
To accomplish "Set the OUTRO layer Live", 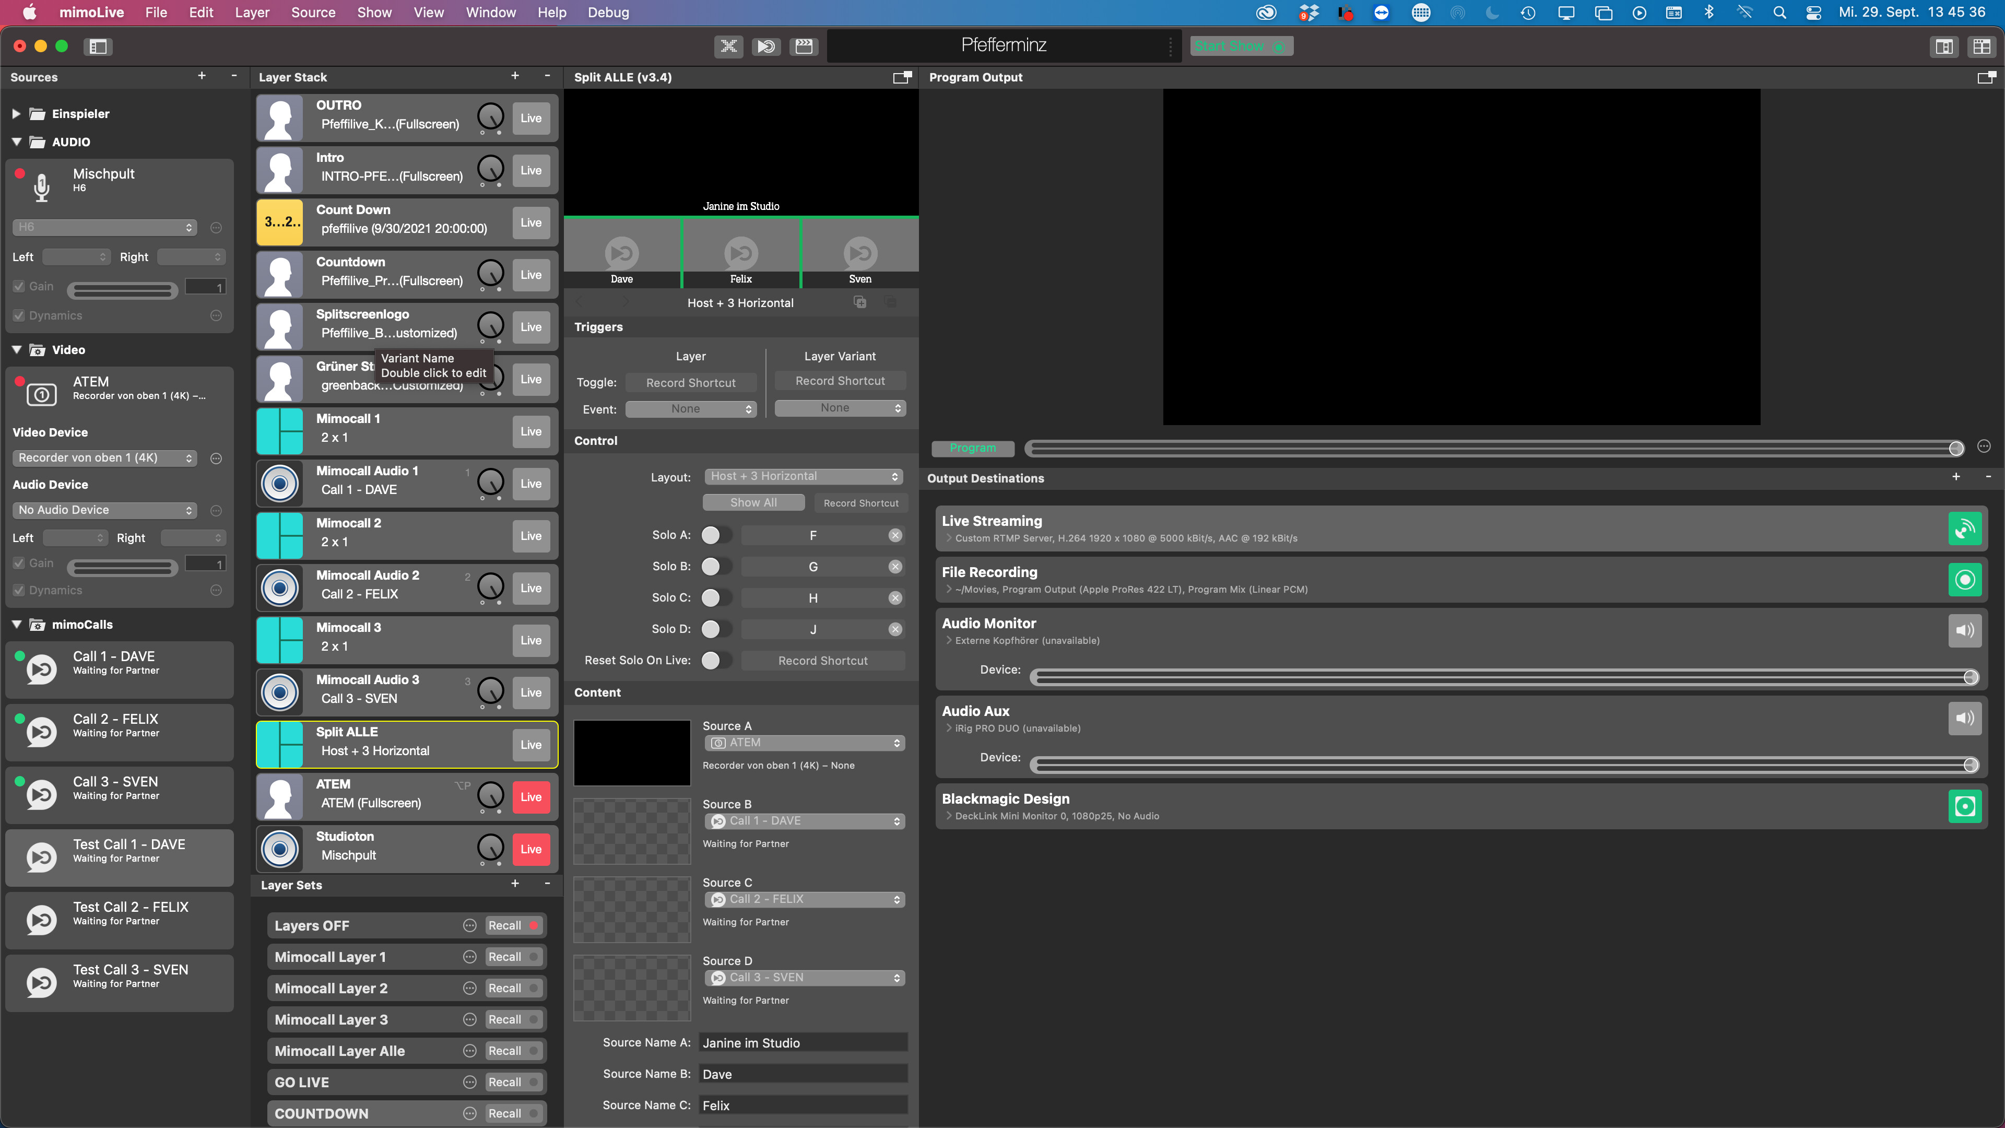I will tap(531, 119).
